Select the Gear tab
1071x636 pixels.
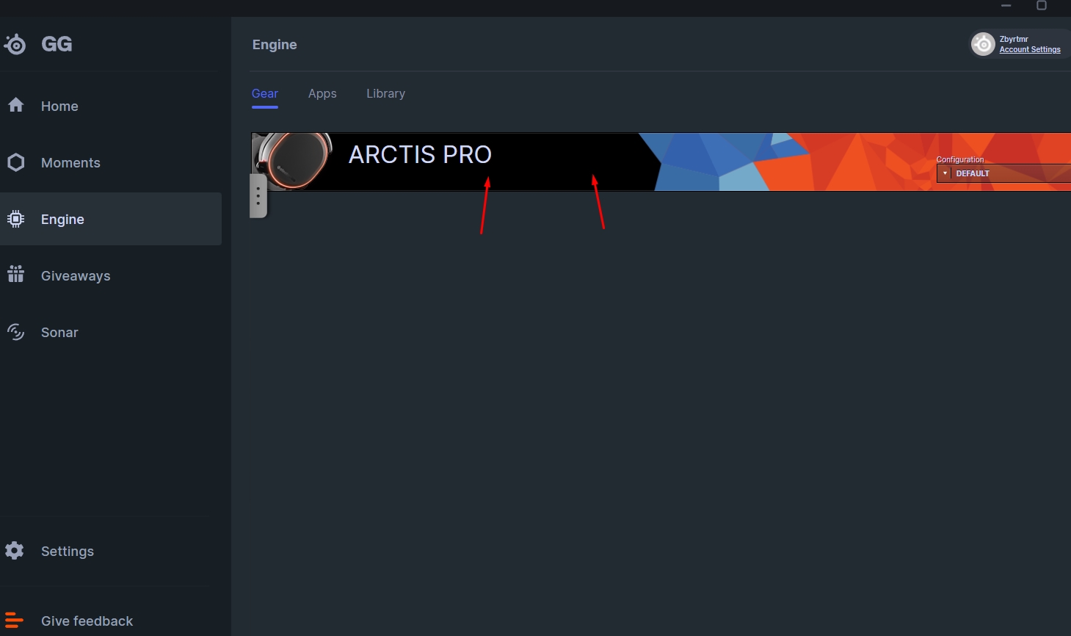click(264, 93)
